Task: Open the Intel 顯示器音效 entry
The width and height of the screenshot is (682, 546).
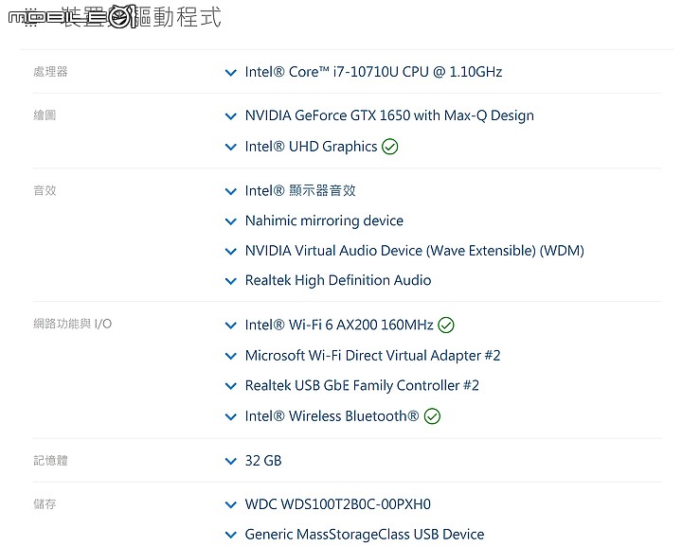Action: click(x=300, y=191)
